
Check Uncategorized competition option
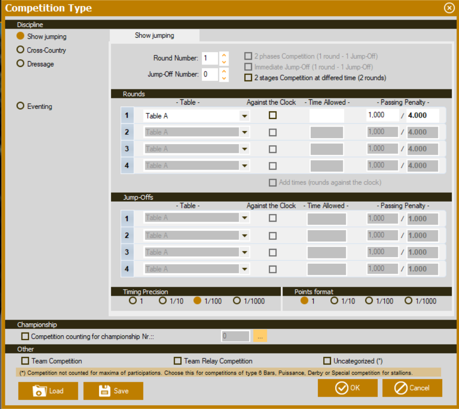328,361
